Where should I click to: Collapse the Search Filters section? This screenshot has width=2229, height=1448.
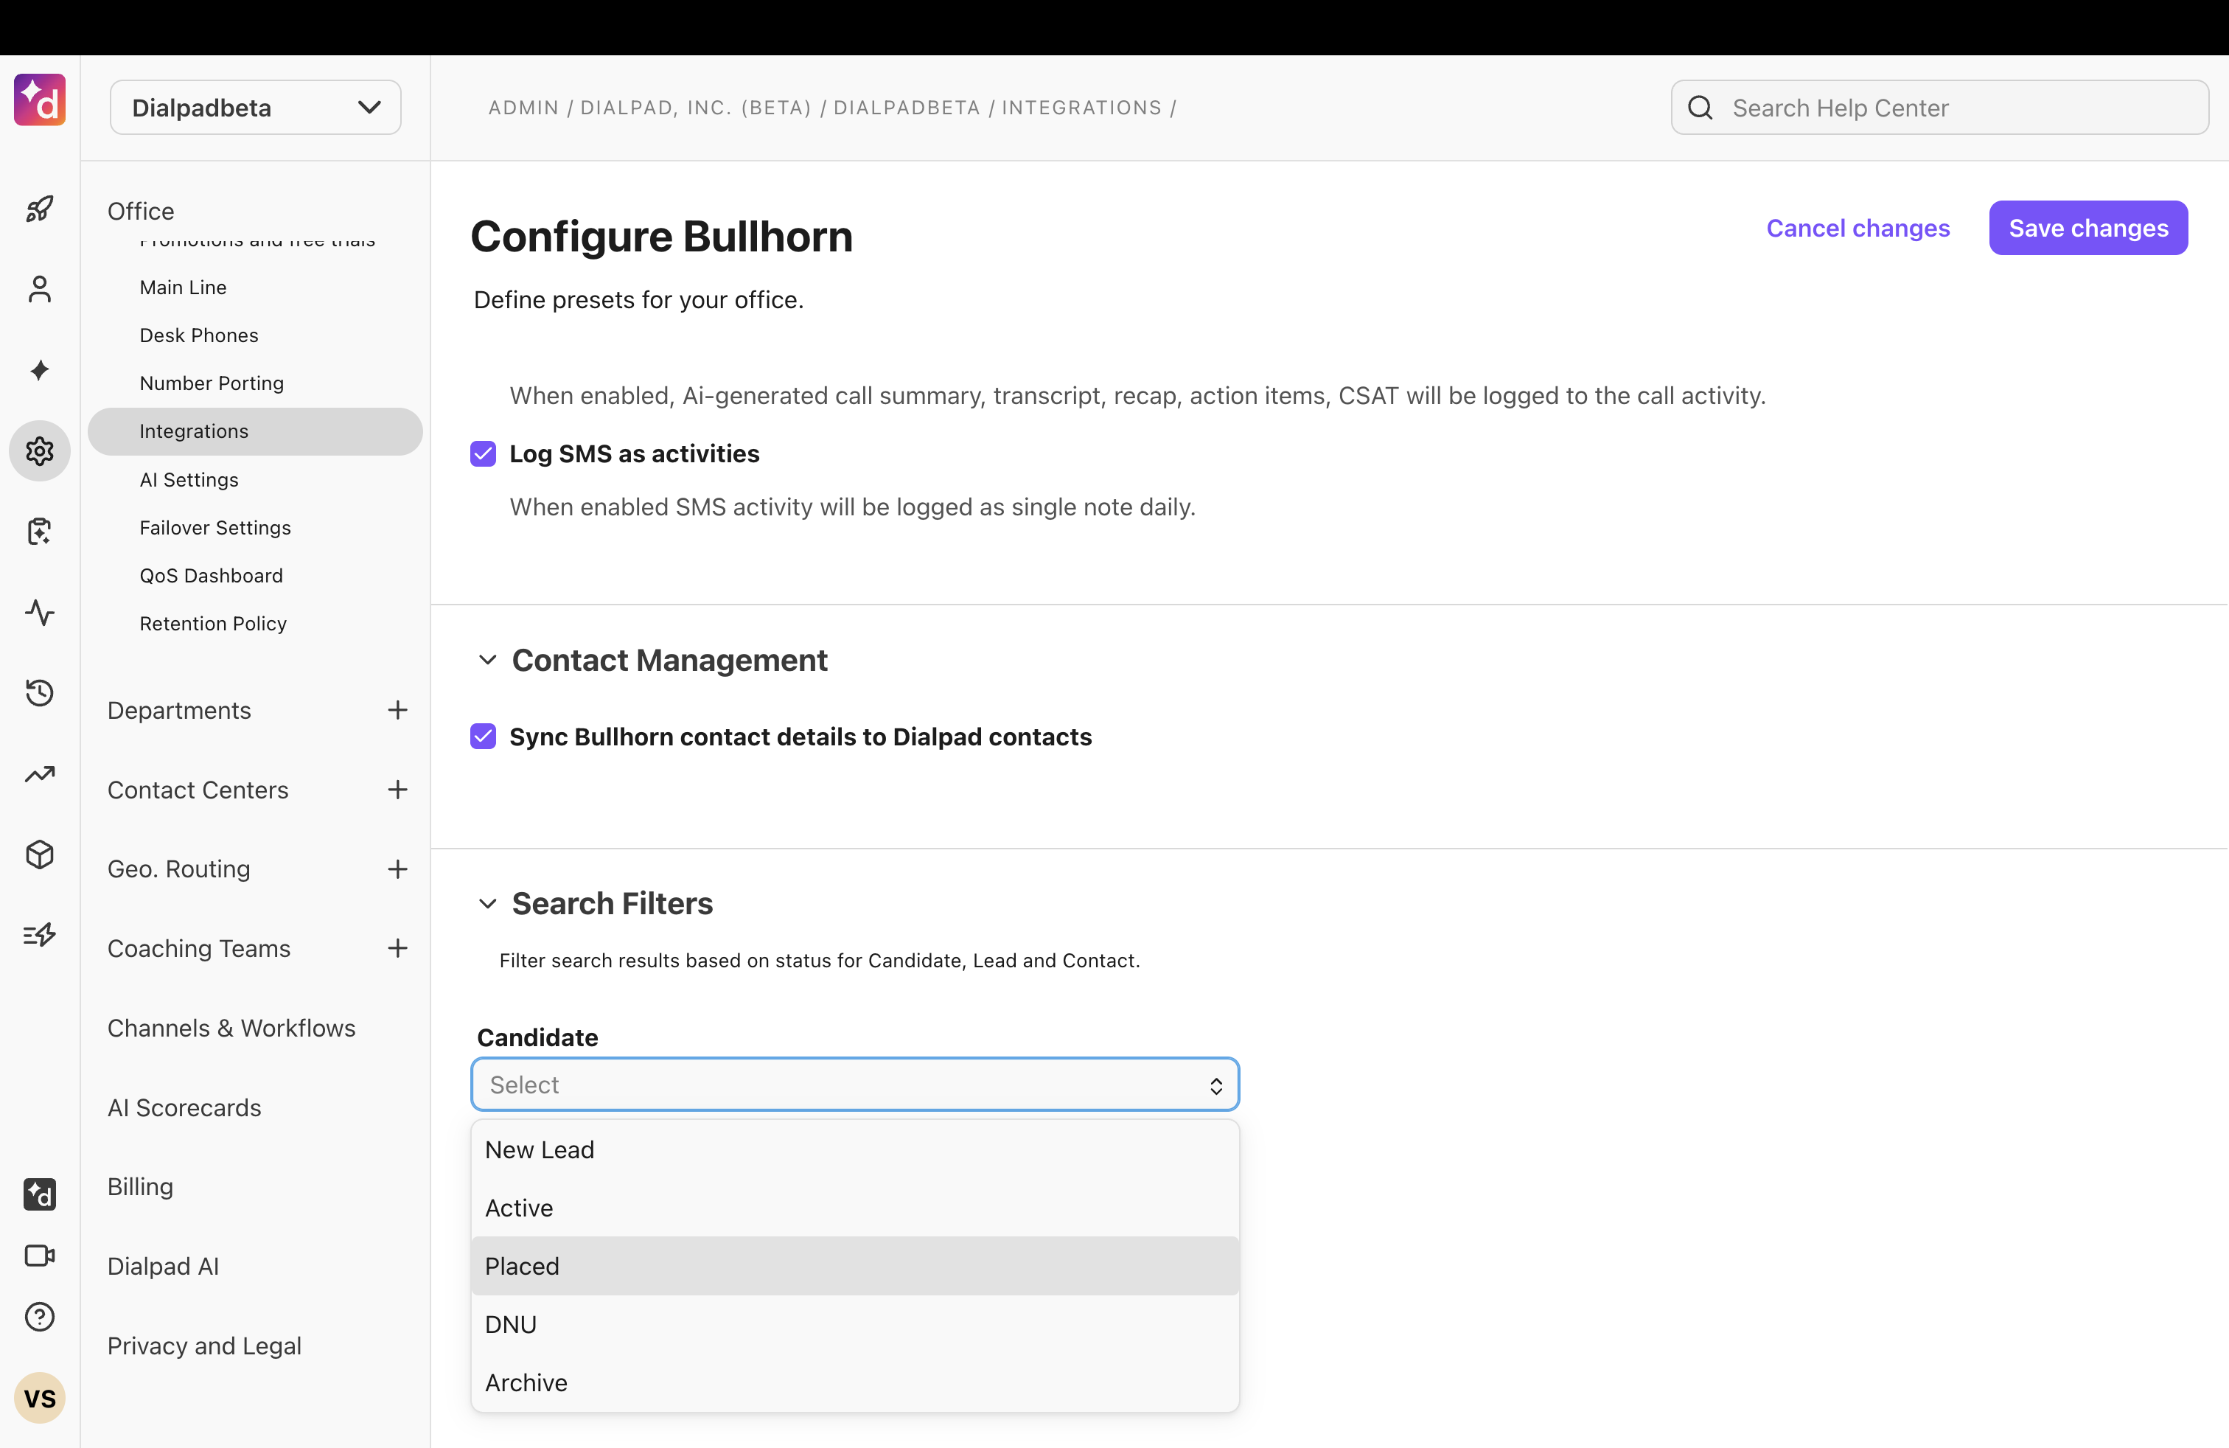pyautogui.click(x=487, y=904)
